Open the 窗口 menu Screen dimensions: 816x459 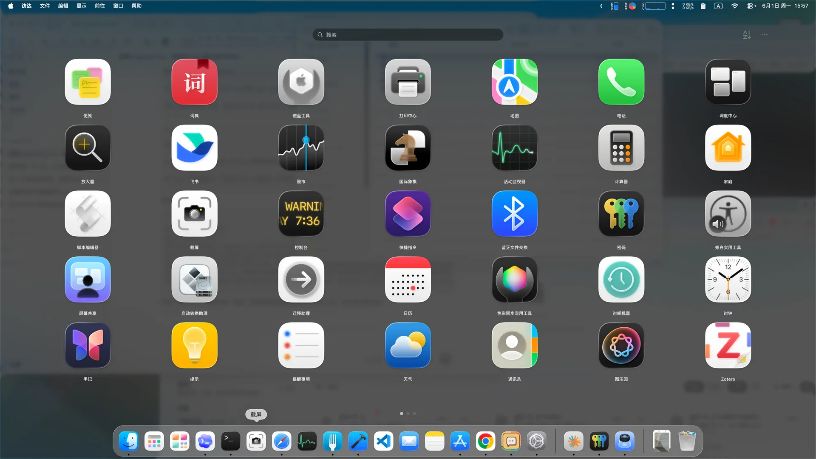tap(118, 6)
